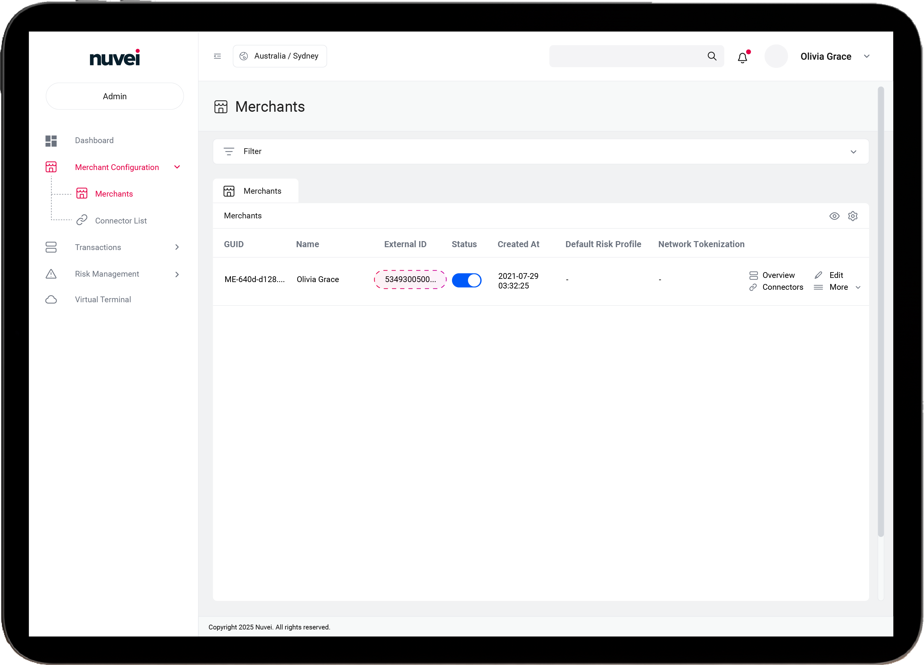This screenshot has width=924, height=665.
Task: Open notifications bell
Action: 743,58
